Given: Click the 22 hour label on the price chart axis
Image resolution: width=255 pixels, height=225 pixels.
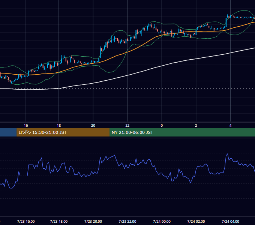Looking at the screenshot, I should pos(127,126).
